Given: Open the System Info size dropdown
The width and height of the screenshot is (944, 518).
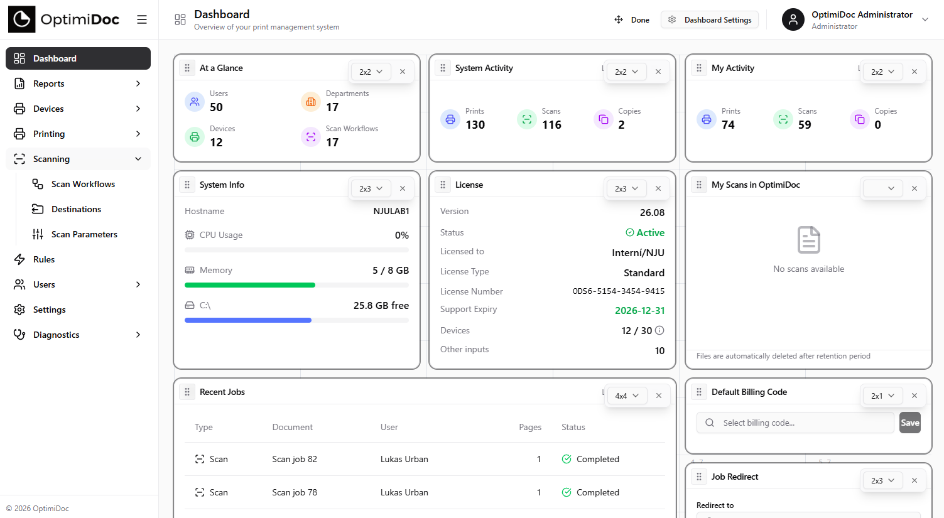Looking at the screenshot, I should pos(371,188).
